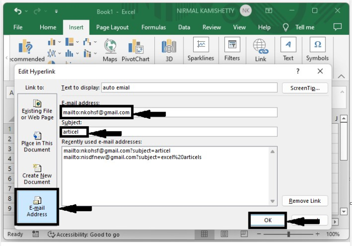The height and width of the screenshot is (246, 352).
Task: Collapse the ribbon chevron
Action: click(341, 76)
